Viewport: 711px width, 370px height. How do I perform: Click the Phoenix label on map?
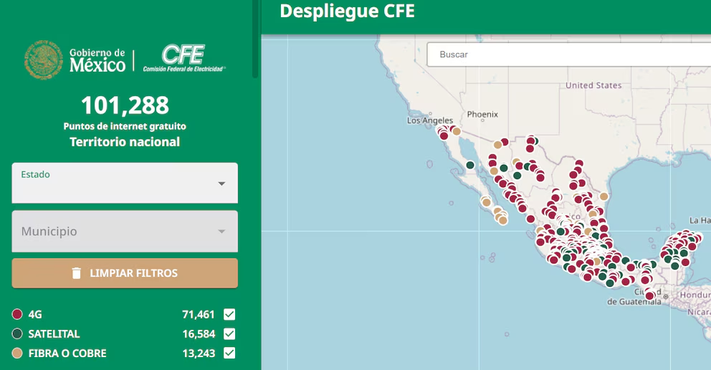(482, 115)
